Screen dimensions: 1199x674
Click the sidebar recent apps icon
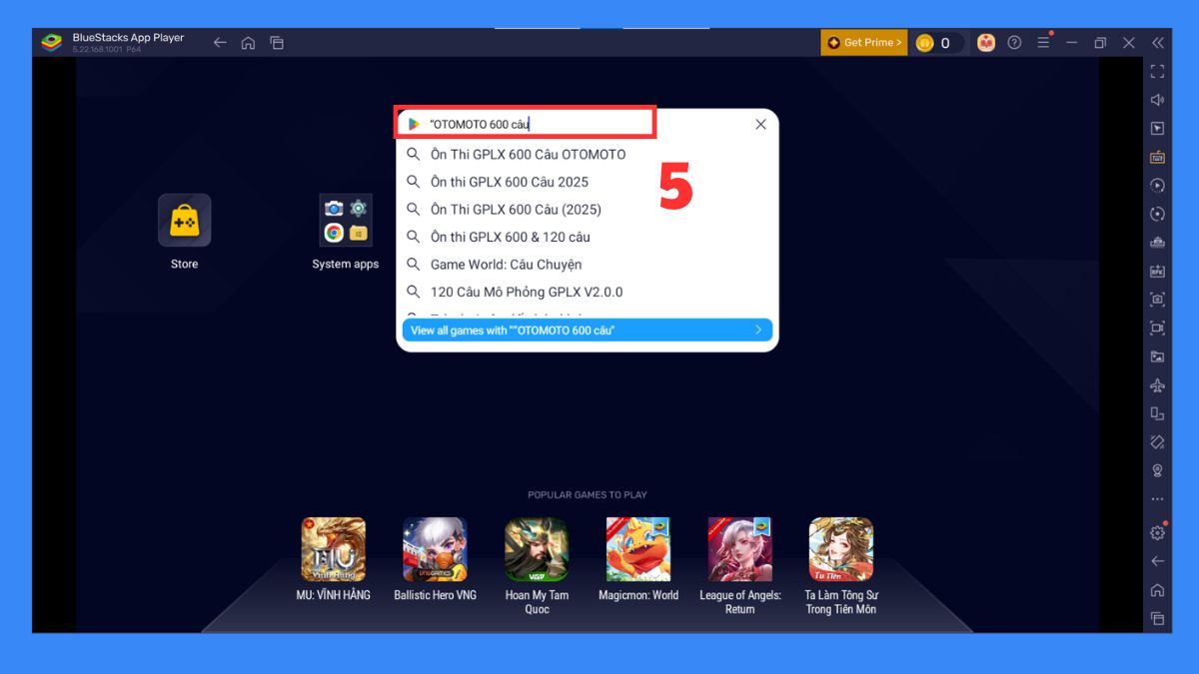(1157, 618)
